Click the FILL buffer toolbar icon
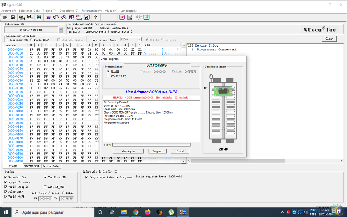 [79, 17]
